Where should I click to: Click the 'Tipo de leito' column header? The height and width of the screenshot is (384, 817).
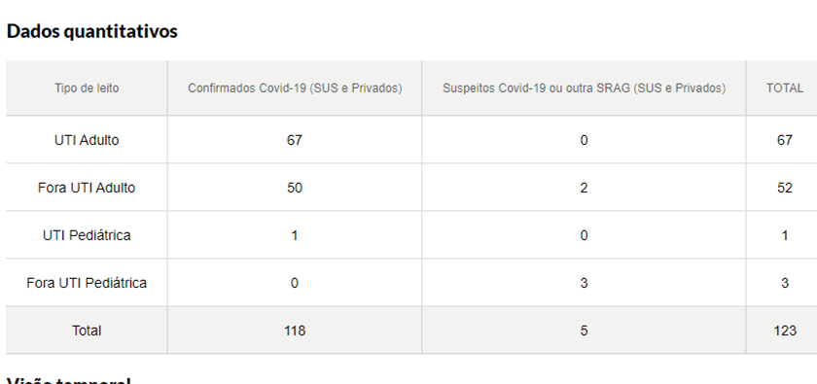(x=87, y=88)
